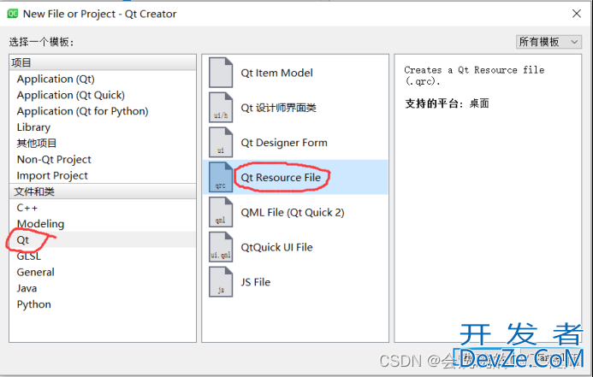The image size is (593, 377).
Task: Choose the QML File (Qt Quick 2) template
Action: click(295, 212)
